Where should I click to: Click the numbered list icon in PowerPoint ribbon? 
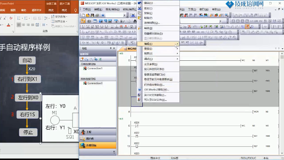[x=26, y=18]
